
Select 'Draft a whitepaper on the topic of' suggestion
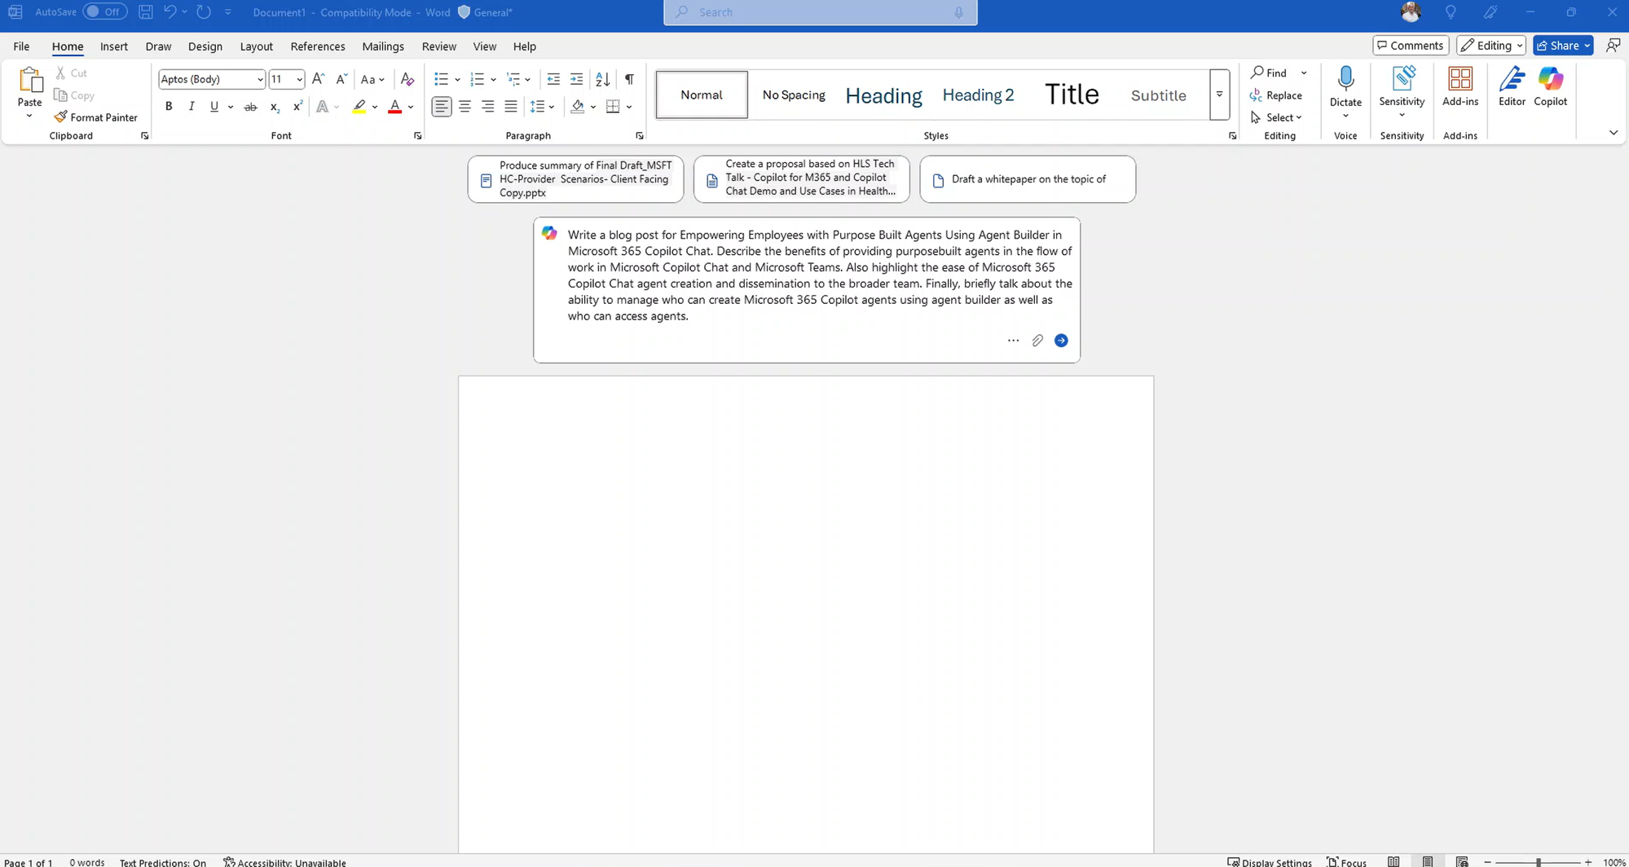(x=1028, y=179)
